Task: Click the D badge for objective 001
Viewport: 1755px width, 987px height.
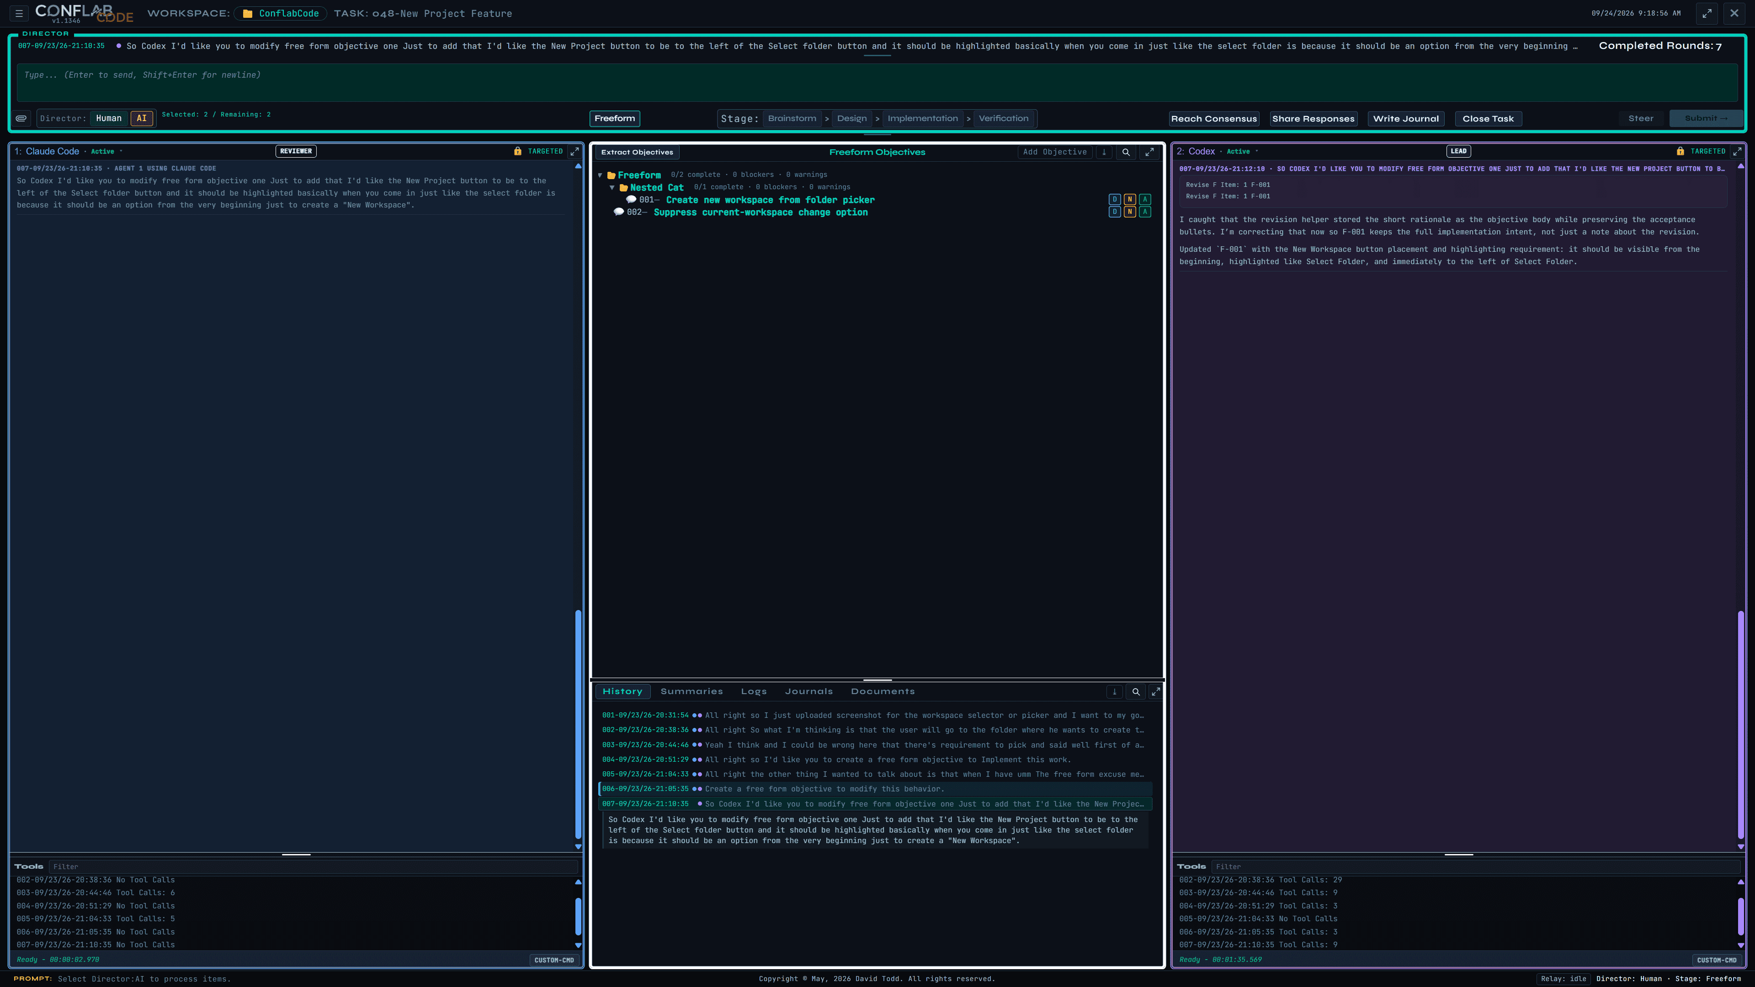Action: click(1115, 200)
